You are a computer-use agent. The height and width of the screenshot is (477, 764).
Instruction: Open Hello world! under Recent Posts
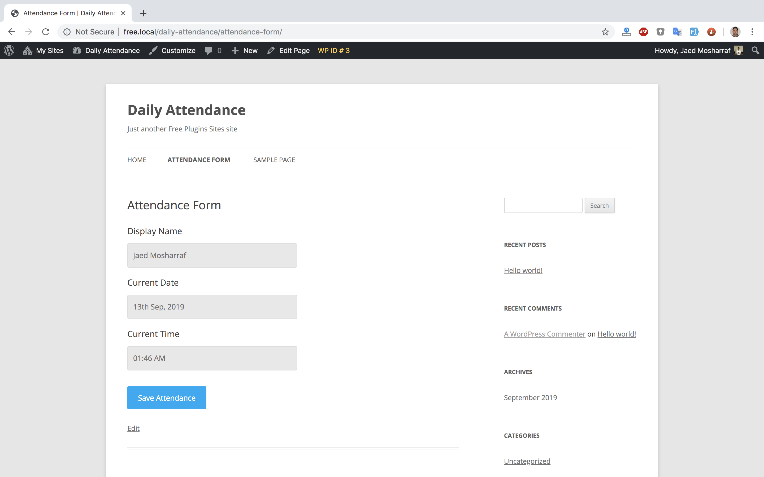click(523, 270)
